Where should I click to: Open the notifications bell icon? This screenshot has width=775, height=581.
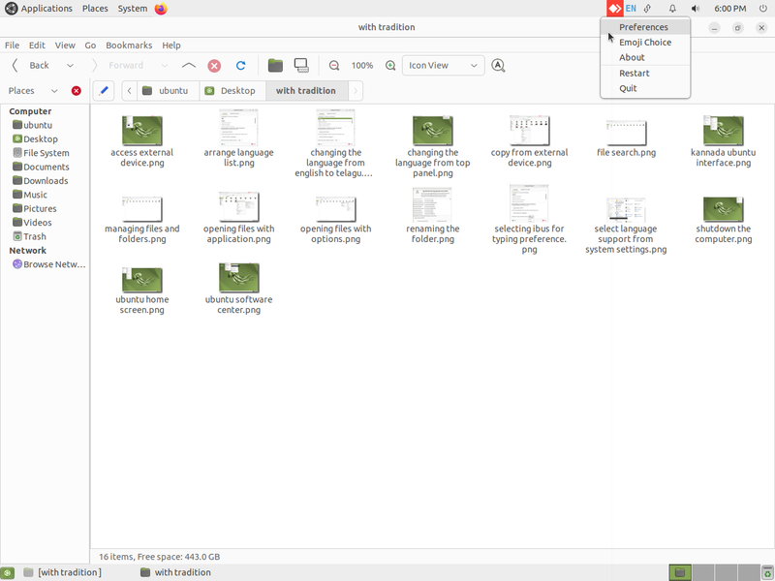coord(672,9)
